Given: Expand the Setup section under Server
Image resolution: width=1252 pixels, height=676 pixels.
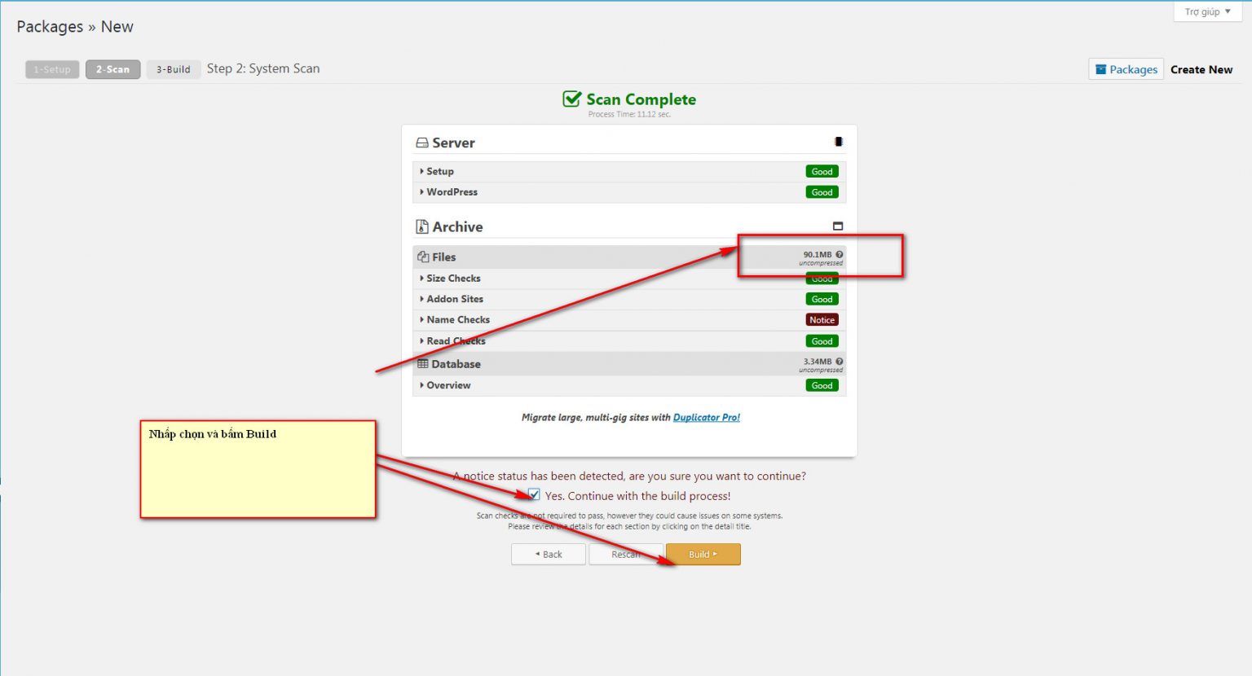Looking at the screenshot, I should [439, 171].
